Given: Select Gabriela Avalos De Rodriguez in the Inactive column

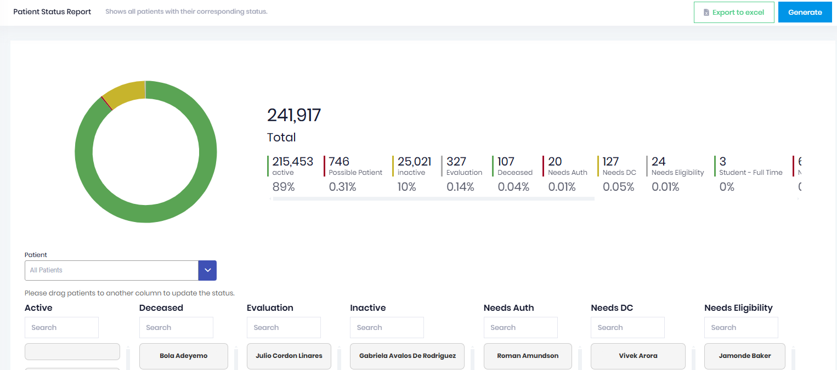Looking at the screenshot, I should [407, 356].
